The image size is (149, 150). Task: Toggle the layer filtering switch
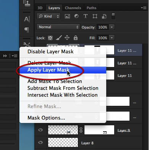pyautogui.click(x=113, y=16)
